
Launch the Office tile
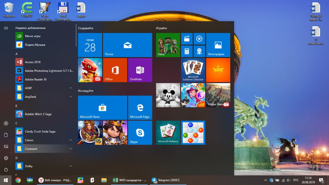coord(115,70)
